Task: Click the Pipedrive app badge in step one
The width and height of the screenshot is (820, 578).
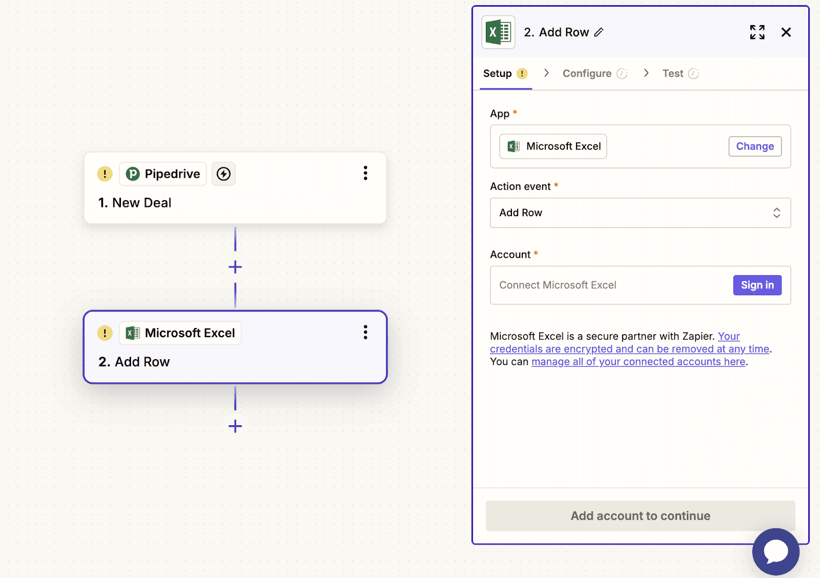Action: pos(163,174)
